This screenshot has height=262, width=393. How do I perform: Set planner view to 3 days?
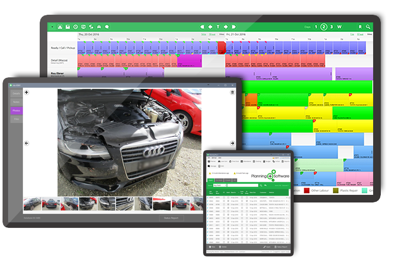pos(331,27)
